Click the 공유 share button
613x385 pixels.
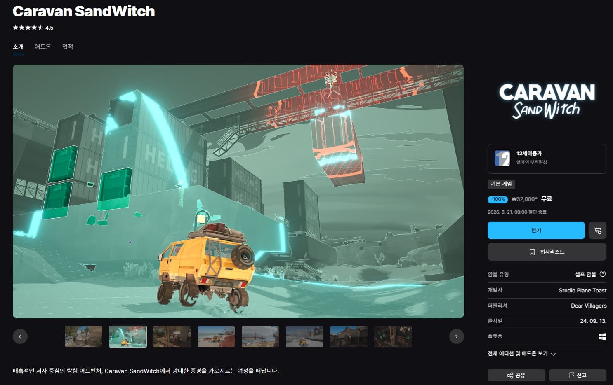pyautogui.click(x=516, y=376)
